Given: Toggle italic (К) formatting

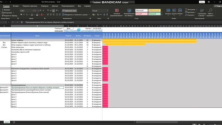Looking at the screenshot, I should [x=24, y=15].
